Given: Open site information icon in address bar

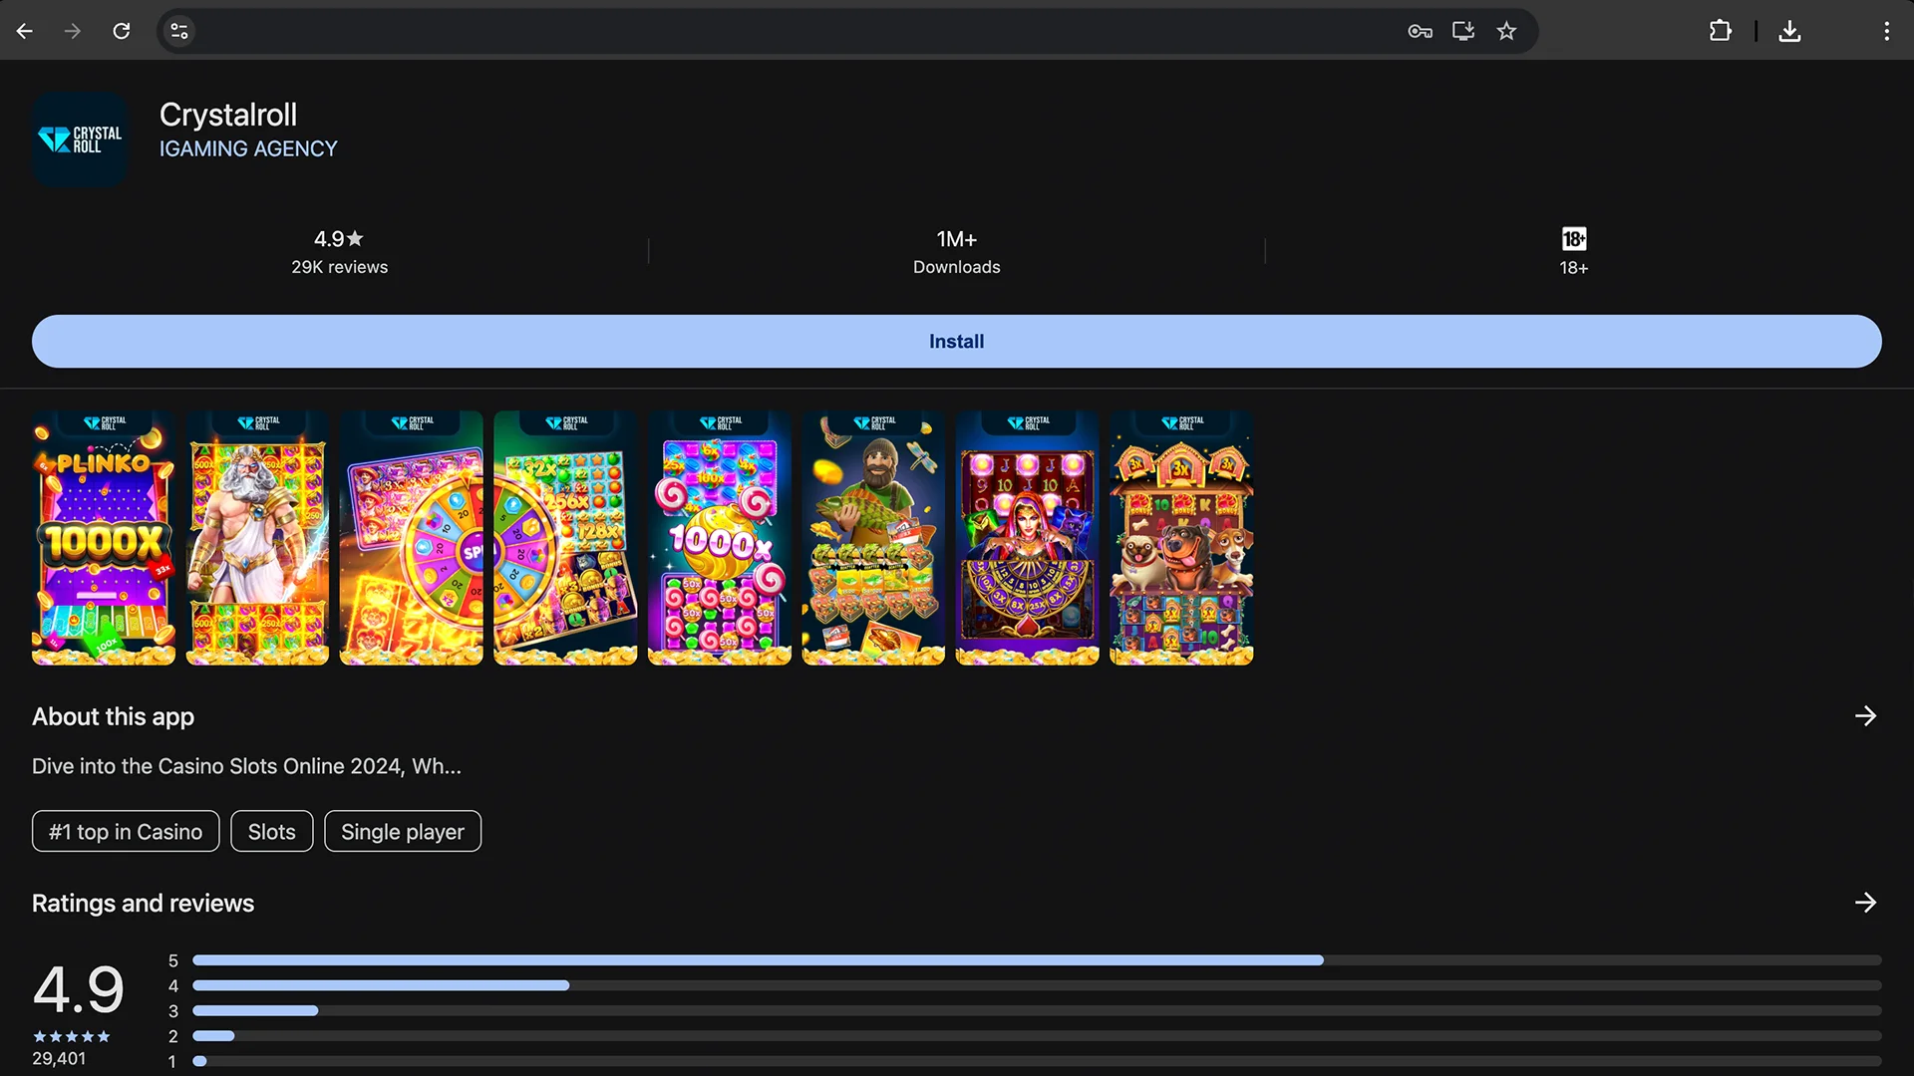Looking at the screenshot, I should click(x=179, y=31).
